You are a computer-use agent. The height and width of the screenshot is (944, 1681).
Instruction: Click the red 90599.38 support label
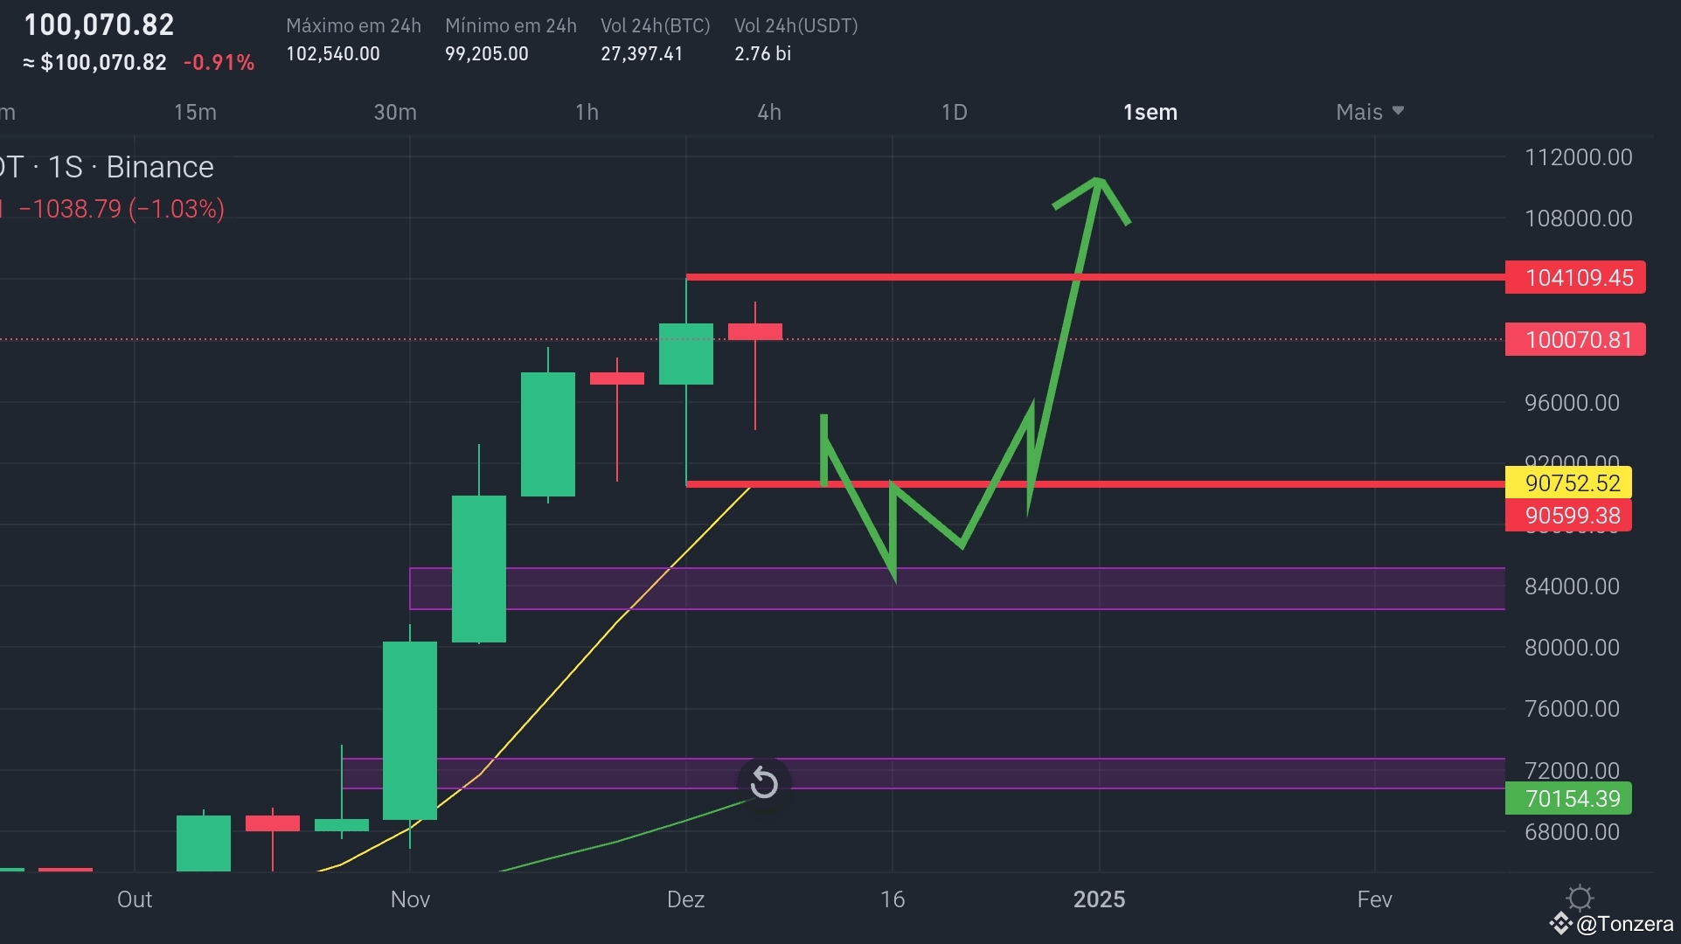1568,516
